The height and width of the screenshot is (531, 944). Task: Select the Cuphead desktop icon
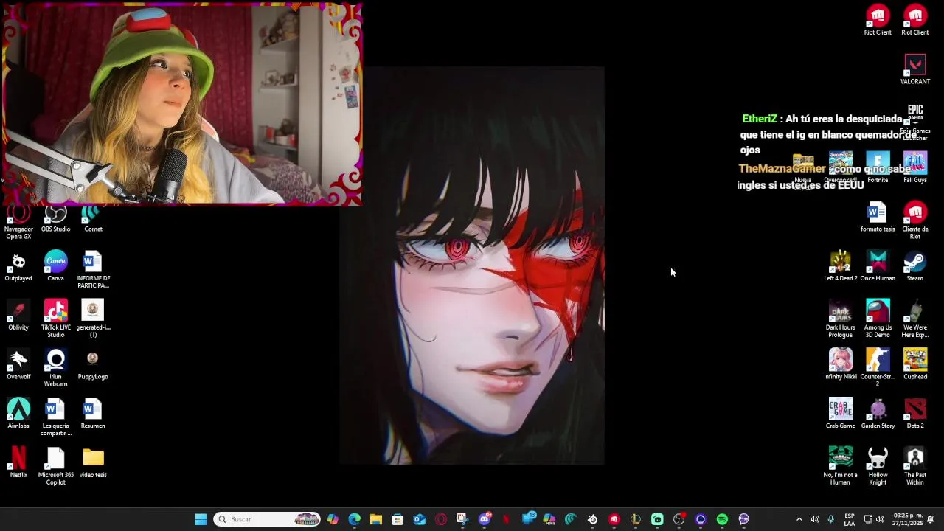(x=914, y=364)
